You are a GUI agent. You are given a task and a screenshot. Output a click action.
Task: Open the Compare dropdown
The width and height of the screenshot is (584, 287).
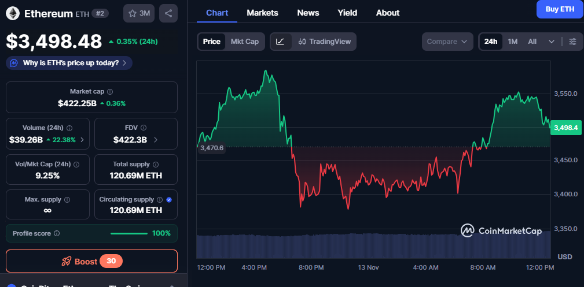click(x=447, y=42)
